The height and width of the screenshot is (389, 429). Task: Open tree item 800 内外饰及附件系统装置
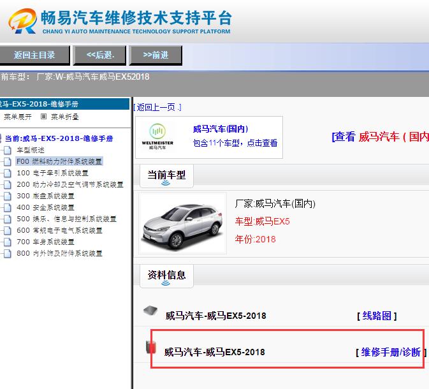pos(59,254)
